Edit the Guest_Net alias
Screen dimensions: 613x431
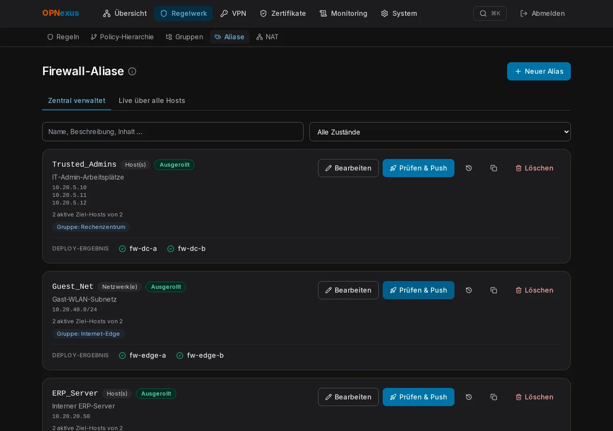[x=348, y=290]
